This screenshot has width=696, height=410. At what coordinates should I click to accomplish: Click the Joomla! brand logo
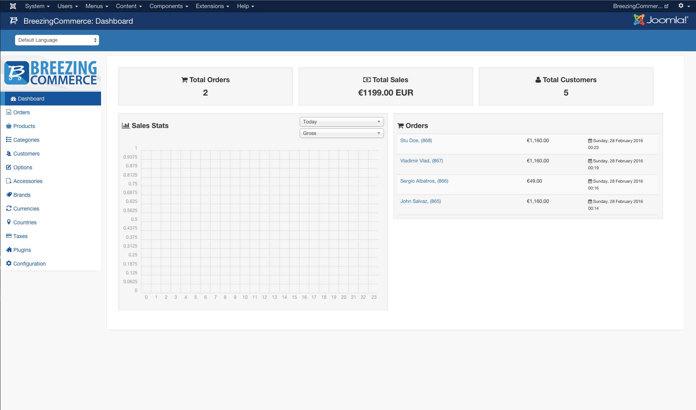click(x=661, y=20)
